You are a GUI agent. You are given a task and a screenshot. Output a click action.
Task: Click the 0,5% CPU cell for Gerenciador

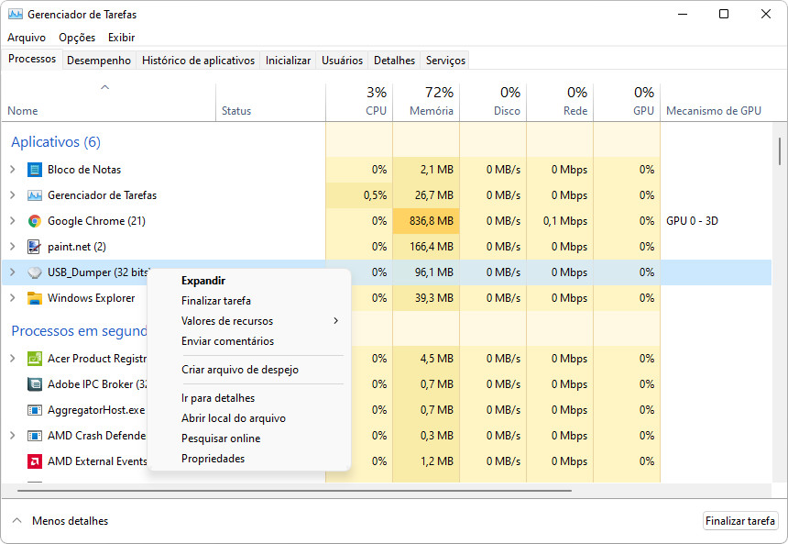click(359, 195)
